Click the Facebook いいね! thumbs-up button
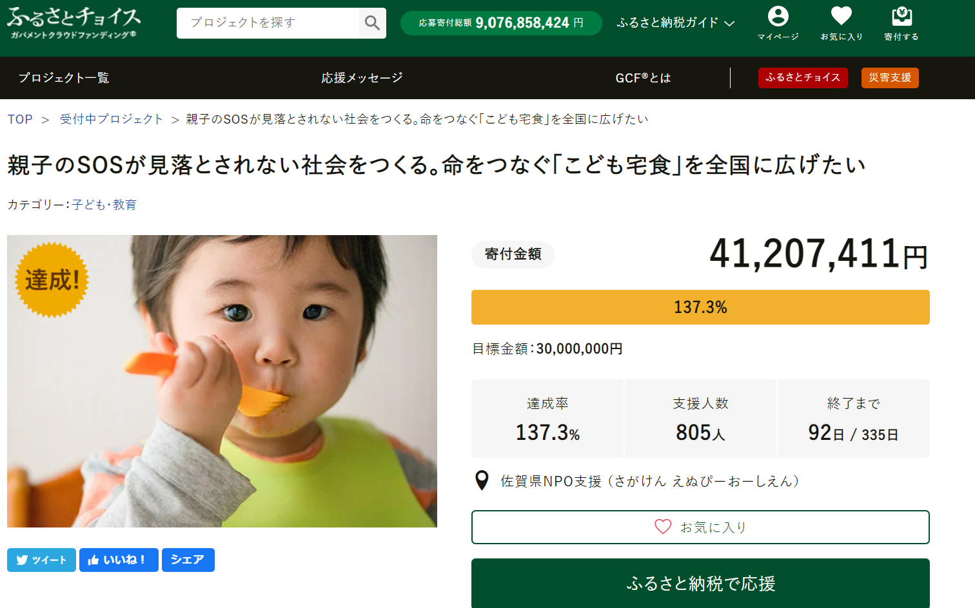The width and height of the screenshot is (975, 608). click(119, 560)
